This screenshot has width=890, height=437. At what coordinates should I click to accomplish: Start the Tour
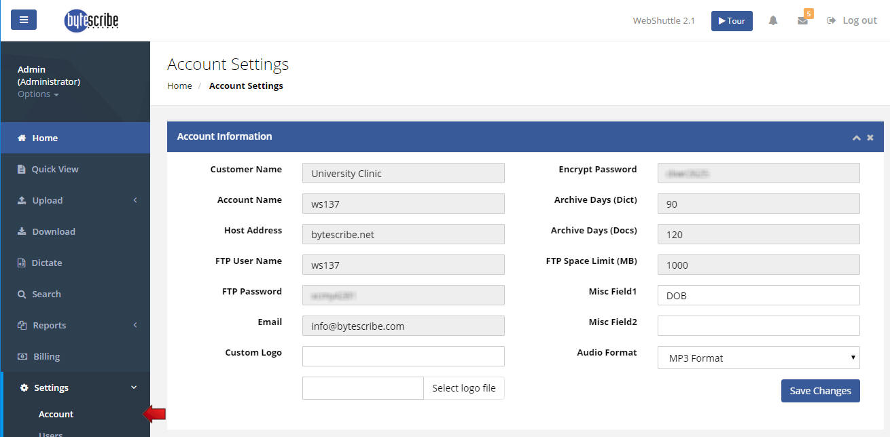[x=732, y=20]
